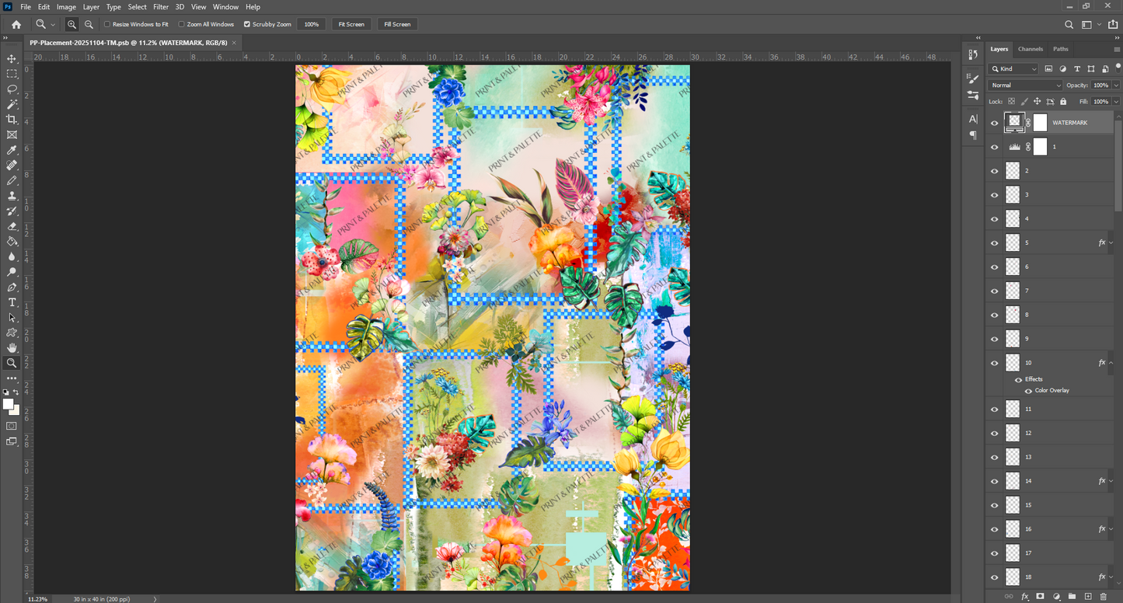Click the 100% zoom button

click(312, 24)
